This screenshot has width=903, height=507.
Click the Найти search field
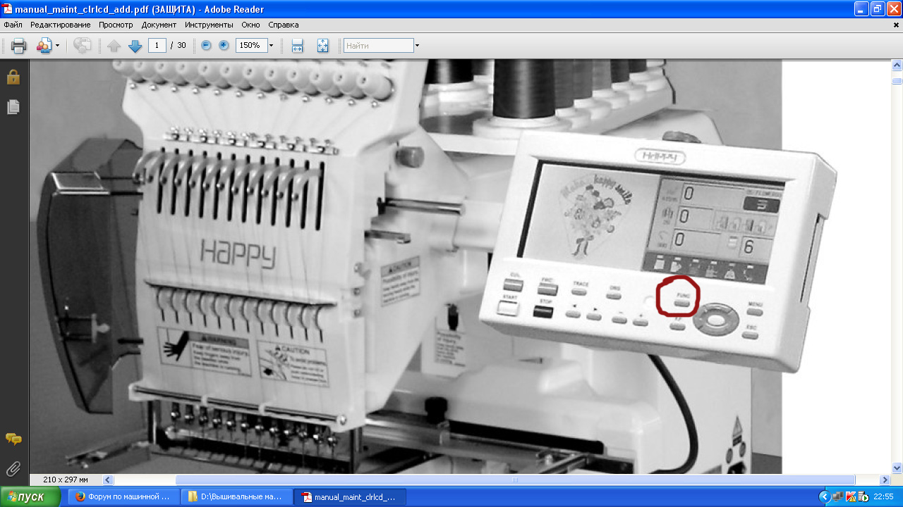tap(378, 45)
